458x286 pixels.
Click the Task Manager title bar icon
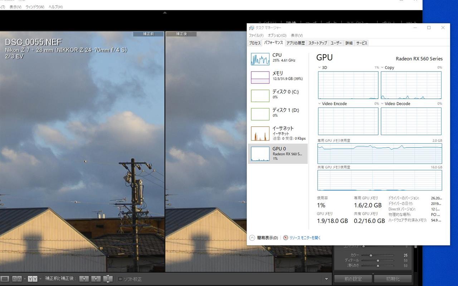coord(252,28)
